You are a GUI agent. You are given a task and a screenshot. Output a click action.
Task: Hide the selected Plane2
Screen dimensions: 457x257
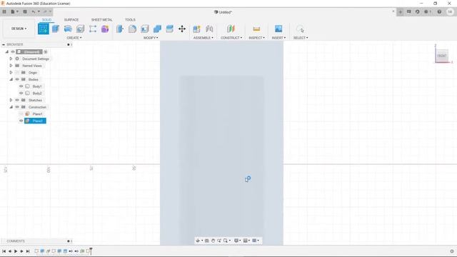tap(21, 121)
